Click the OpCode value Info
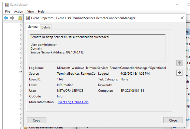 point(60,96)
